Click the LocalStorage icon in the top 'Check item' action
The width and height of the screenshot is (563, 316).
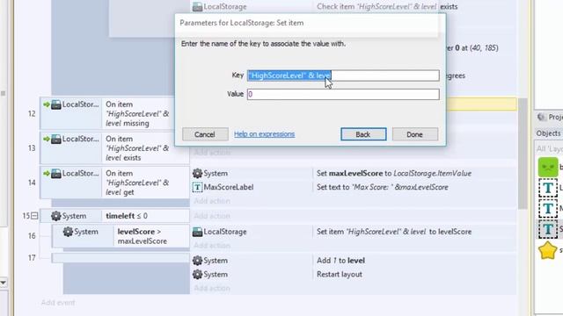coord(197,6)
